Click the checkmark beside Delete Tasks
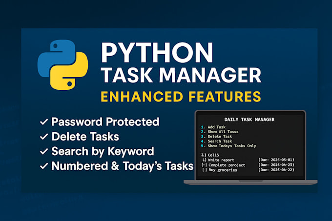The image size is (332, 221). (44, 137)
